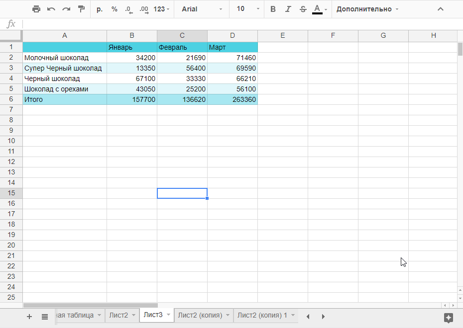Open the font size 10 dropdown

coord(247,9)
